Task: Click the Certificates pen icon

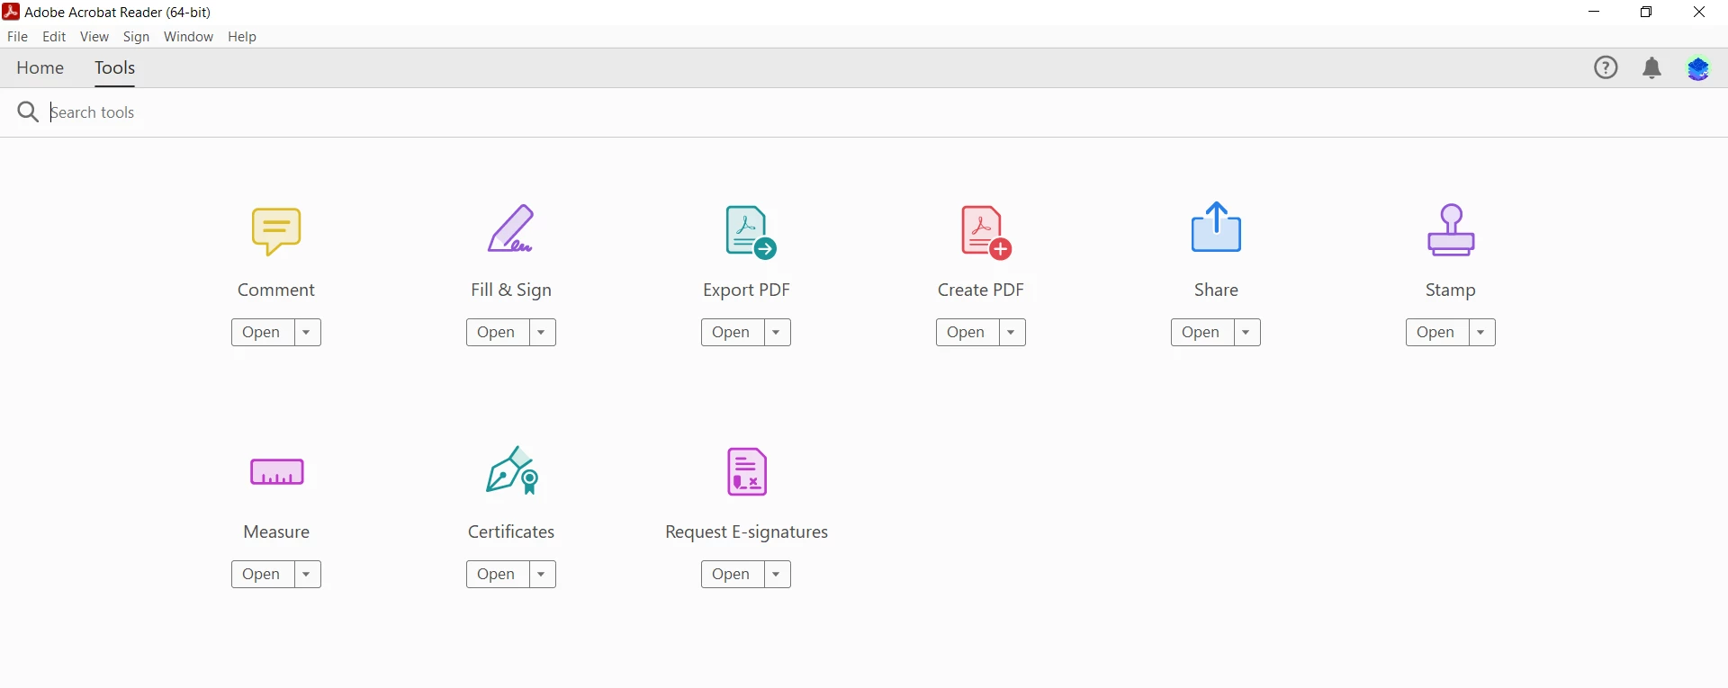Action: (x=512, y=471)
